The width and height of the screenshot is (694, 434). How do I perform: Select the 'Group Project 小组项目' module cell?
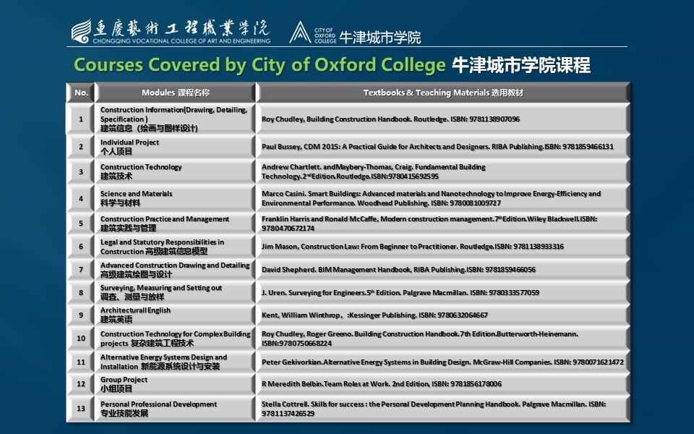pos(176,384)
